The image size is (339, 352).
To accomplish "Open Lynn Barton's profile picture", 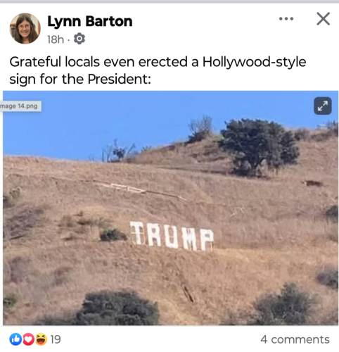I will [25, 28].
